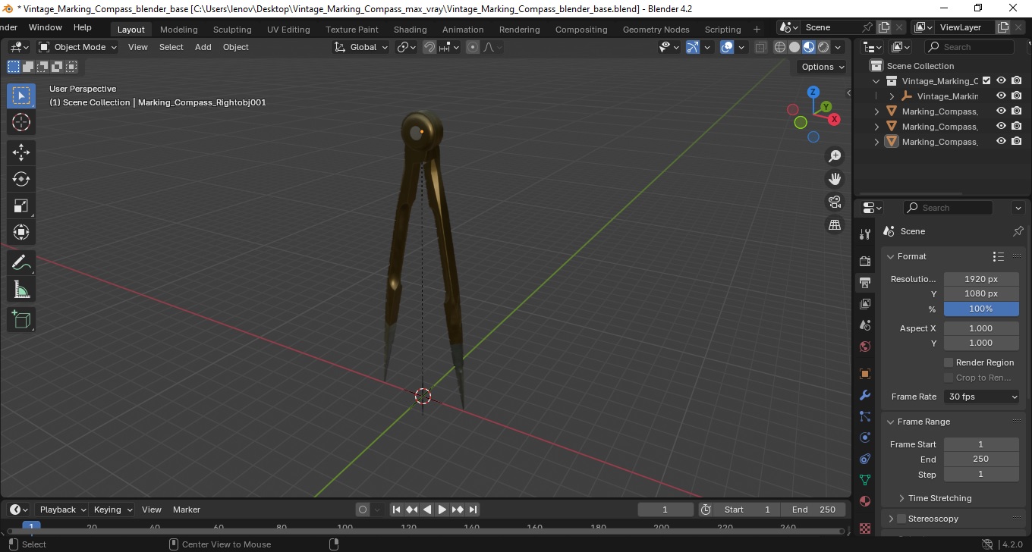This screenshot has height=552, width=1032.
Task: Open the viewport Options dropdown
Action: coord(823,67)
